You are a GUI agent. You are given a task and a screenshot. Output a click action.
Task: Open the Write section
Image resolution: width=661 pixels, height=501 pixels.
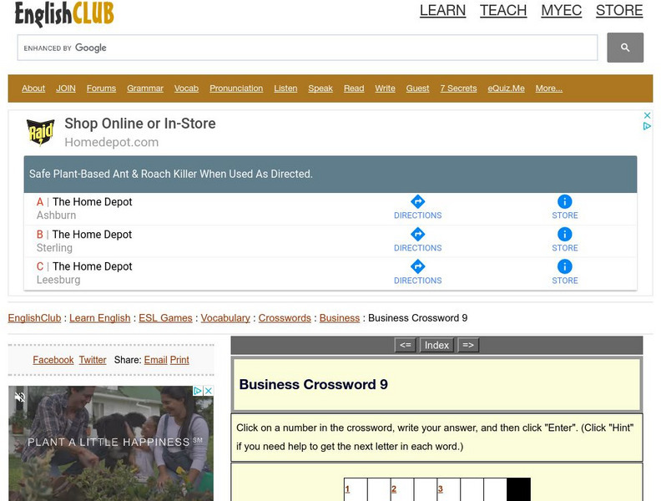(x=385, y=89)
